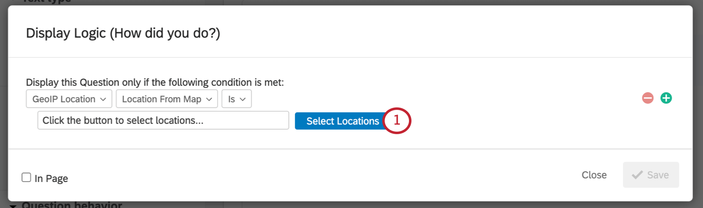Screen dimensions: 703x208
Task: Focus the select locations text field
Action: click(x=163, y=121)
